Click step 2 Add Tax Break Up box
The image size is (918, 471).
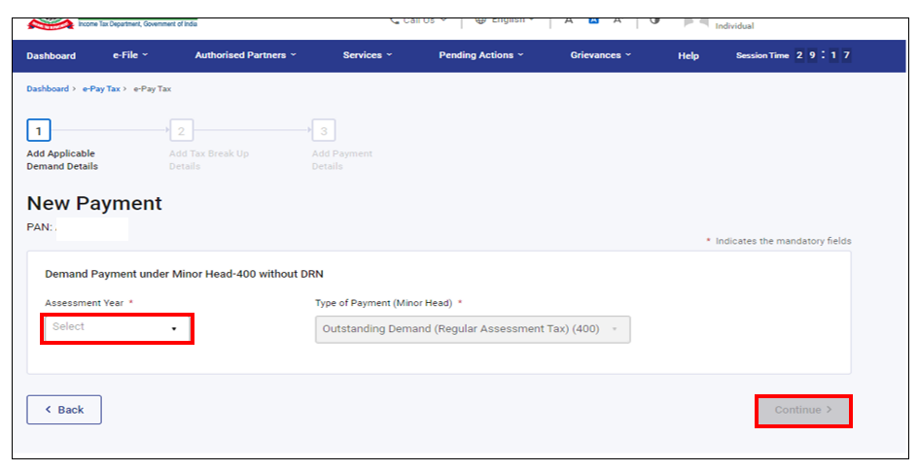181,130
